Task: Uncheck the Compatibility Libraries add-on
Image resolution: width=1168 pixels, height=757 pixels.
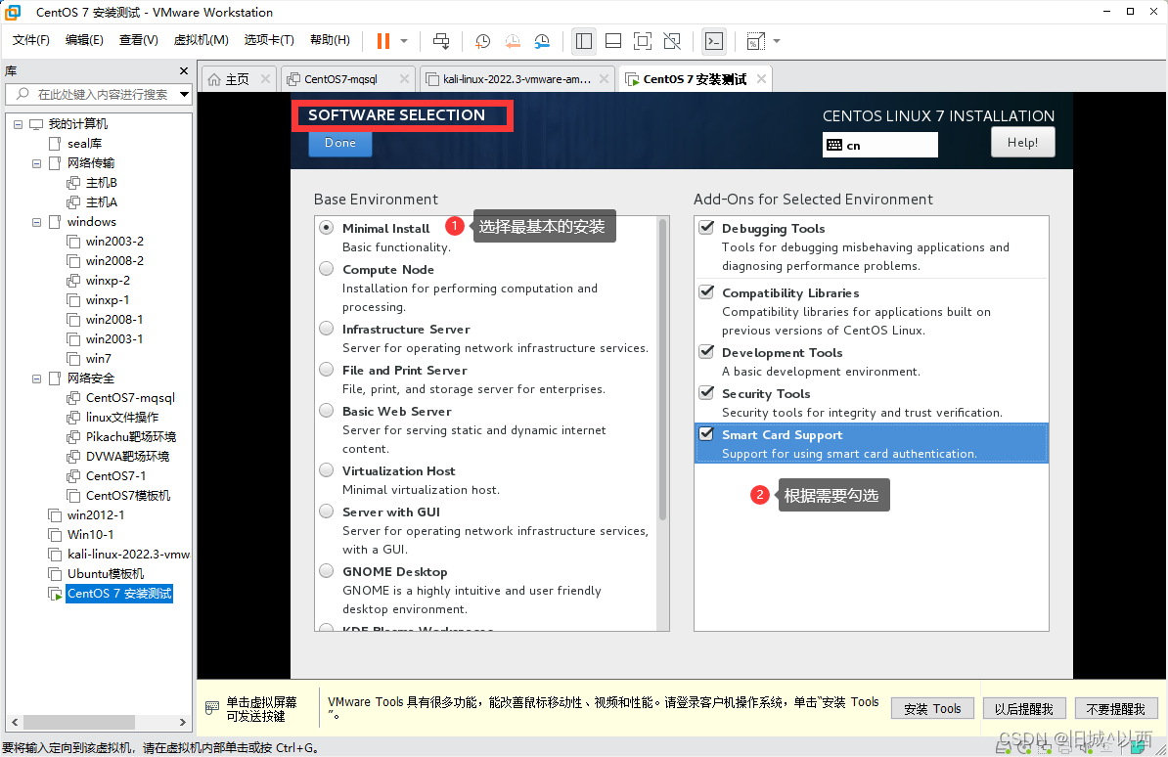Action: (706, 292)
